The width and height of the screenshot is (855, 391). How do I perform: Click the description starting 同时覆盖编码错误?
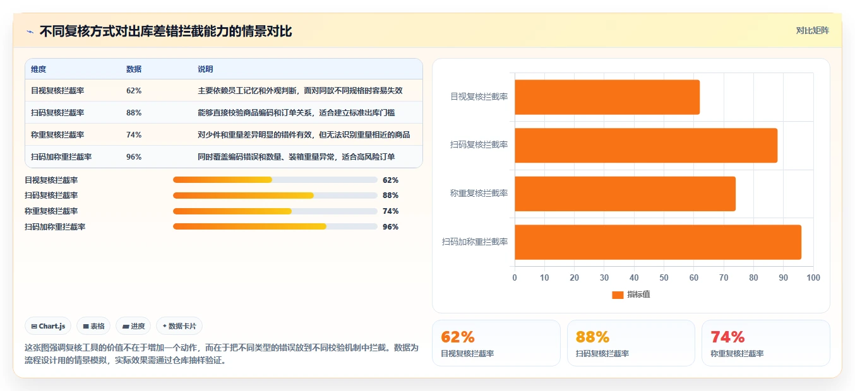coord(296,157)
